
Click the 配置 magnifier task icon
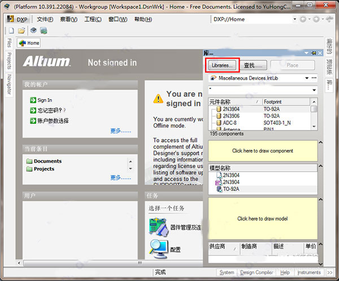(x=158, y=249)
